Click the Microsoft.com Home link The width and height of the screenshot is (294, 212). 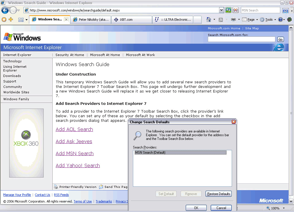tap(224, 28)
